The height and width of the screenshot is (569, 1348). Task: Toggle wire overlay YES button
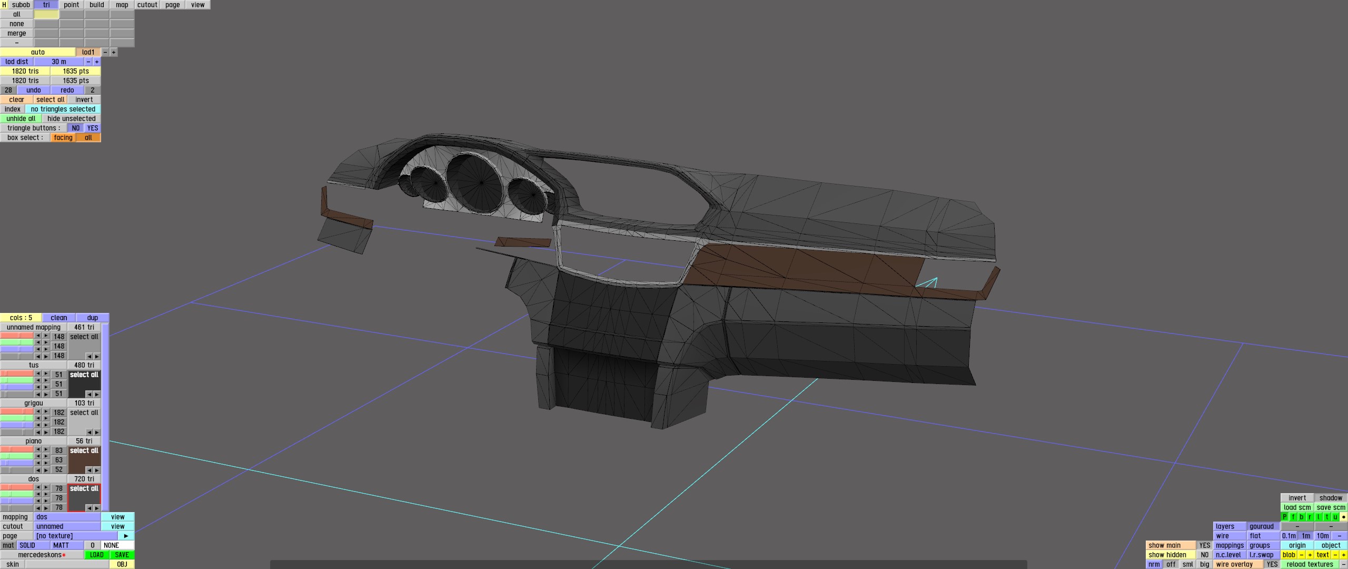point(1272,564)
